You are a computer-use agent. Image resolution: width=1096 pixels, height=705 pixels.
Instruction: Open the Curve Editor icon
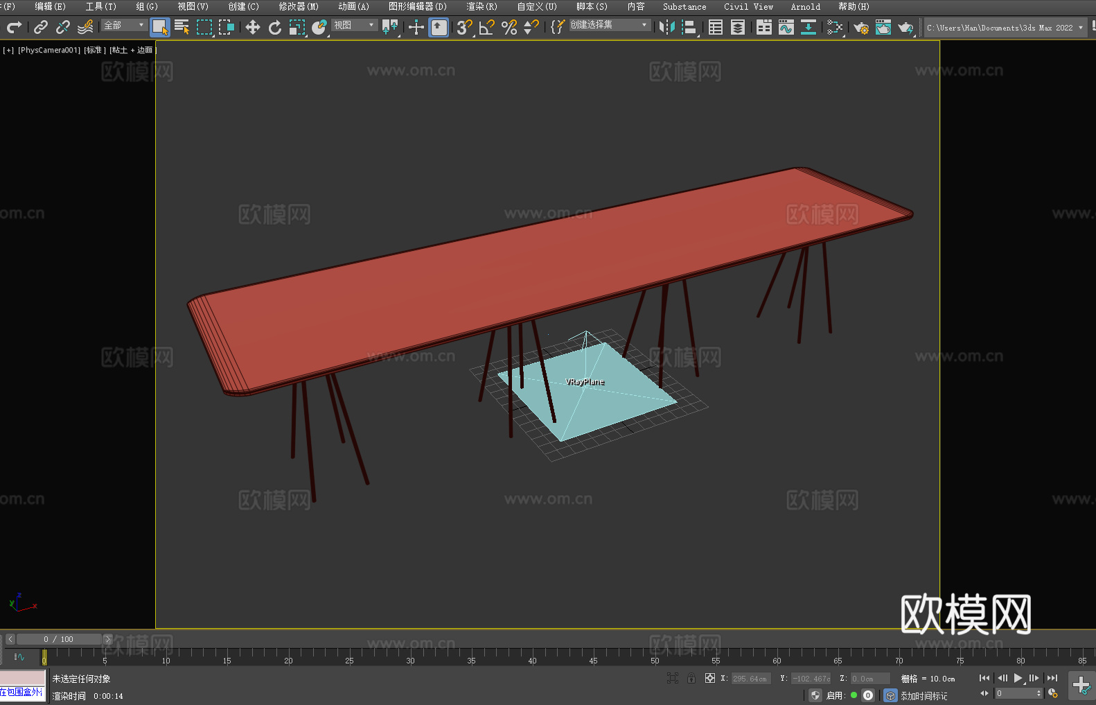click(x=786, y=27)
